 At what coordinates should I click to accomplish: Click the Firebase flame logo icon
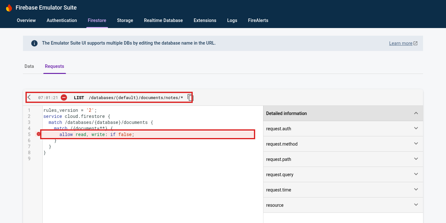9,8
